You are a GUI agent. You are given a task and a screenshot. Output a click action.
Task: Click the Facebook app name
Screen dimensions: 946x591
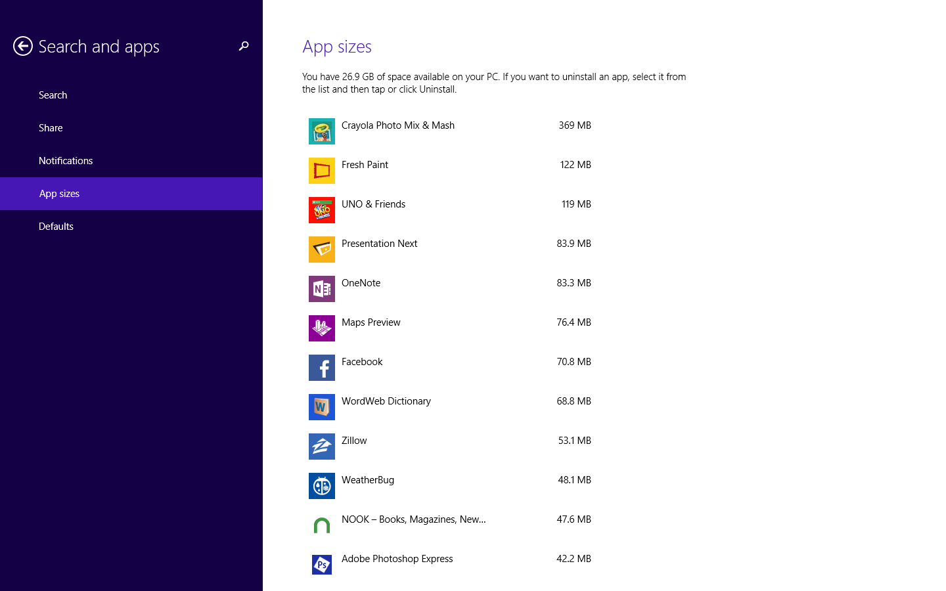(x=362, y=362)
